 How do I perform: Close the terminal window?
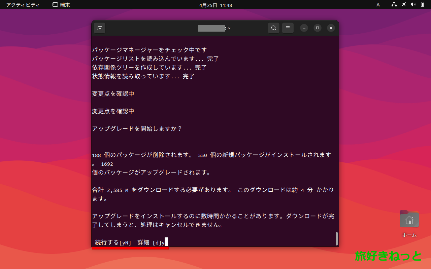[331, 28]
